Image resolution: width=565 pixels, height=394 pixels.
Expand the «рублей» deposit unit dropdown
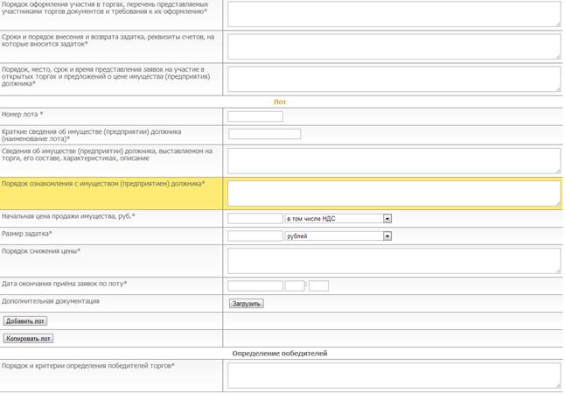click(338, 236)
